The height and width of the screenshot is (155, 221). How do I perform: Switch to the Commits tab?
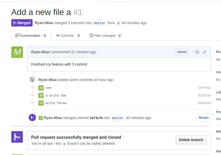click(x=67, y=36)
